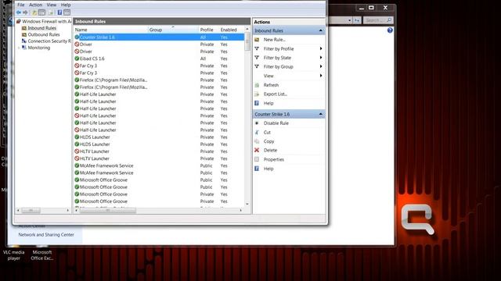Select the Eibad CS 1.6 rule name
Image resolution: width=501 pixels, height=281 pixels.
pos(92,59)
